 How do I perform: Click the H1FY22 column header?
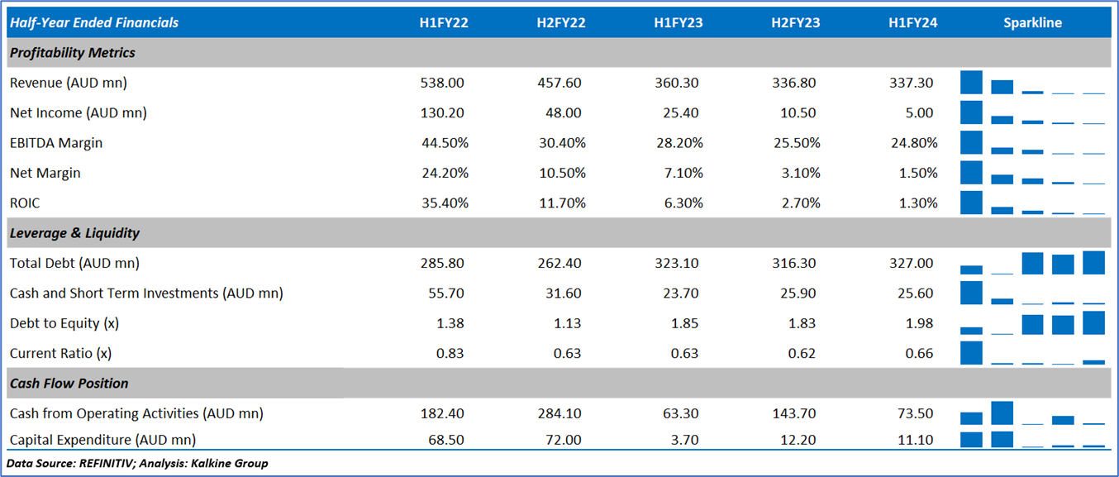(x=444, y=23)
